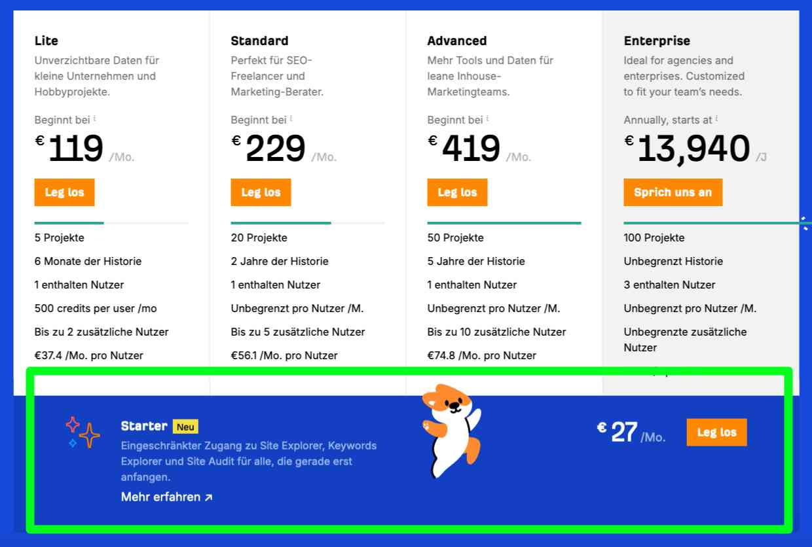Click the yellow Neu badge
This screenshot has width=812, height=547.
pyautogui.click(x=185, y=427)
